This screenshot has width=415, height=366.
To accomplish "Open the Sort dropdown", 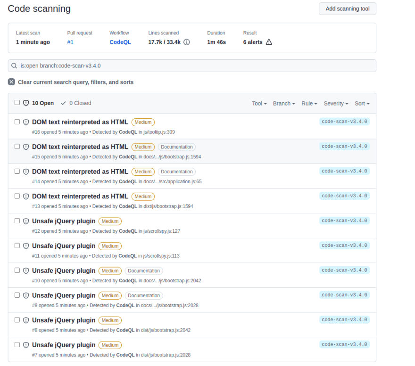I will (362, 104).
